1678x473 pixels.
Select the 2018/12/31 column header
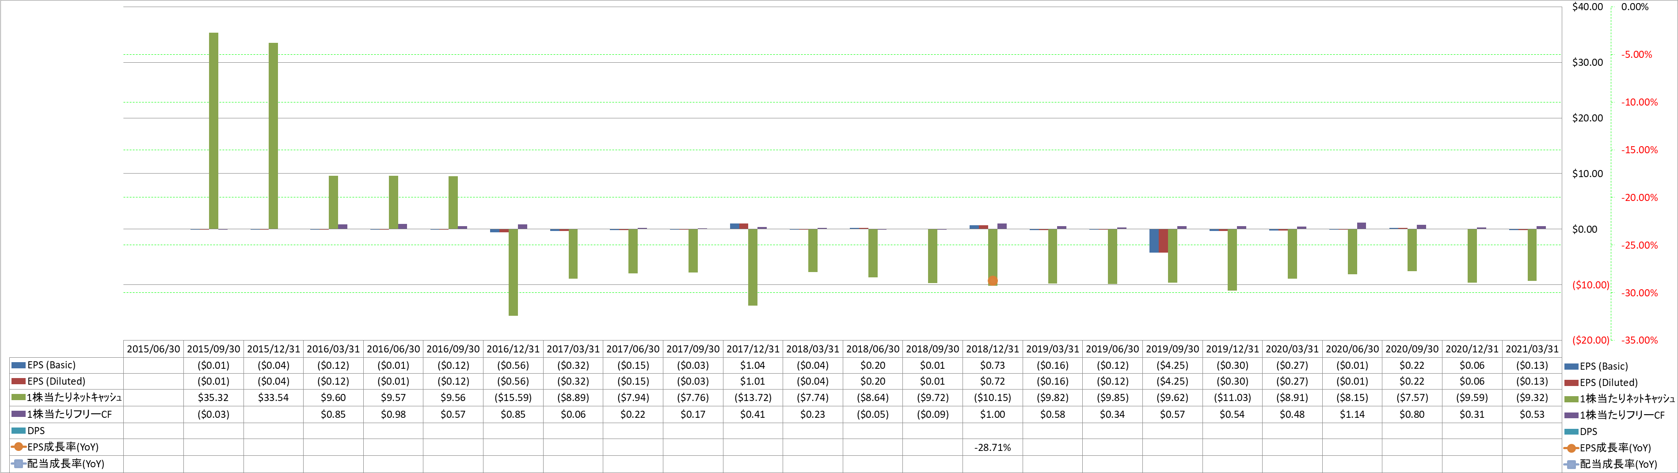coord(993,349)
